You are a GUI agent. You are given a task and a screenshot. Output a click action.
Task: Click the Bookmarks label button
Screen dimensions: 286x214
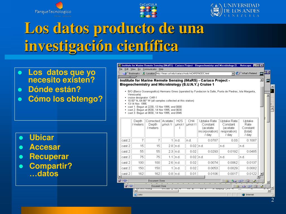(134, 74)
